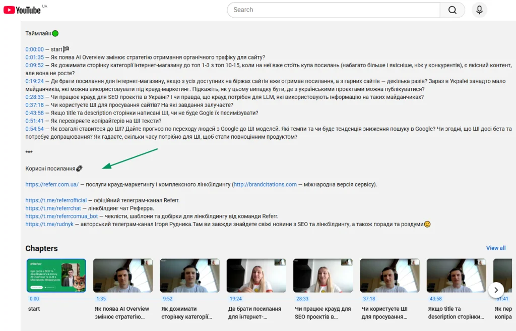The height and width of the screenshot is (331, 516).
Task: Jump to timestamp 0:19:24
Action: click(35, 81)
